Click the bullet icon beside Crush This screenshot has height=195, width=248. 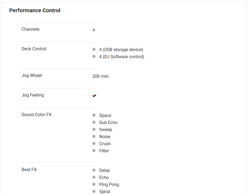click(94, 144)
